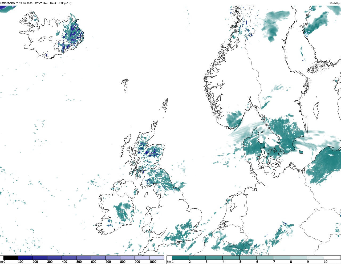Click the '60' value over the Scottish Highlands
Screen dimensions: 341x264
151,153
